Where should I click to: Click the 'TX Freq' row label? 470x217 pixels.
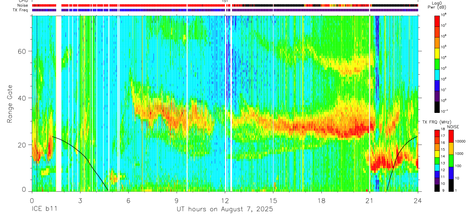[x=21, y=10]
